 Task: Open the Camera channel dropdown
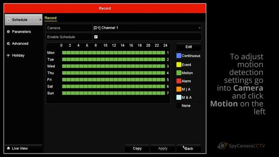tap(147, 28)
